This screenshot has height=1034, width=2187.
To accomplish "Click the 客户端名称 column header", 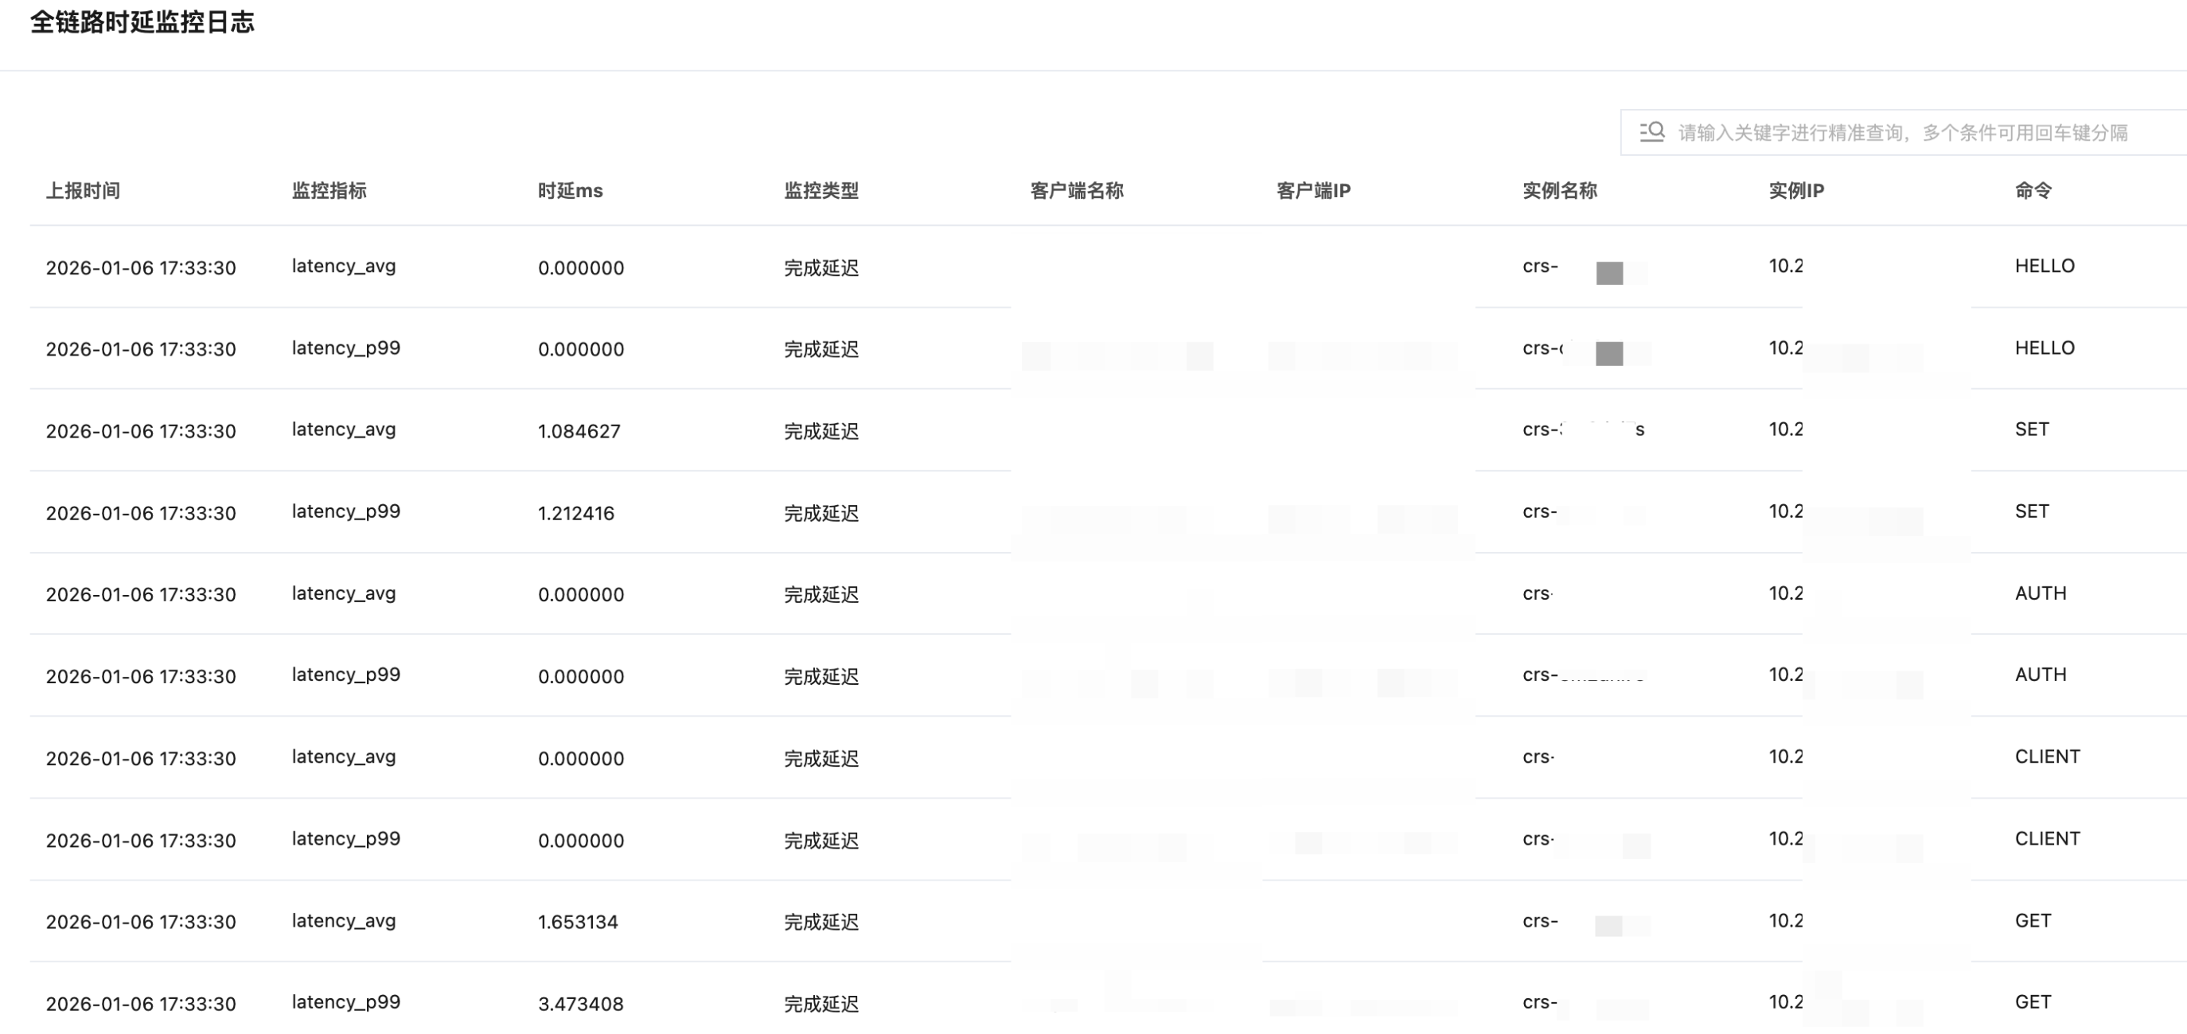I will tap(1076, 190).
